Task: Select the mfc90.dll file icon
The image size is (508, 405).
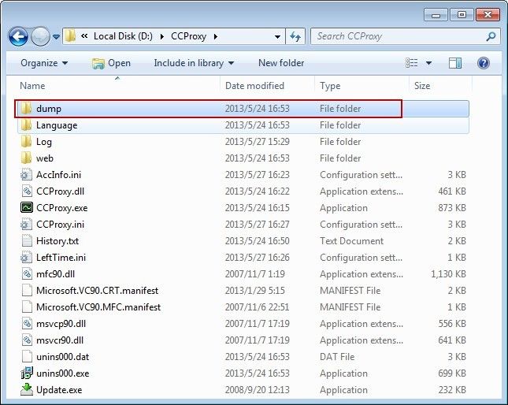Action: tap(27, 273)
